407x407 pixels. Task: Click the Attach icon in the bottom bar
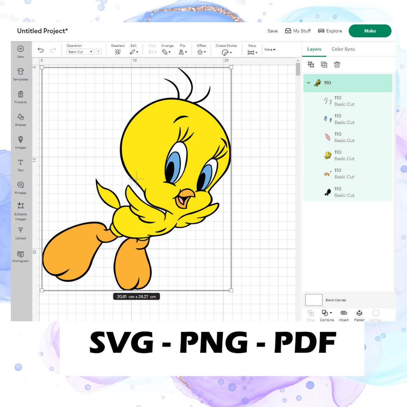click(x=344, y=313)
